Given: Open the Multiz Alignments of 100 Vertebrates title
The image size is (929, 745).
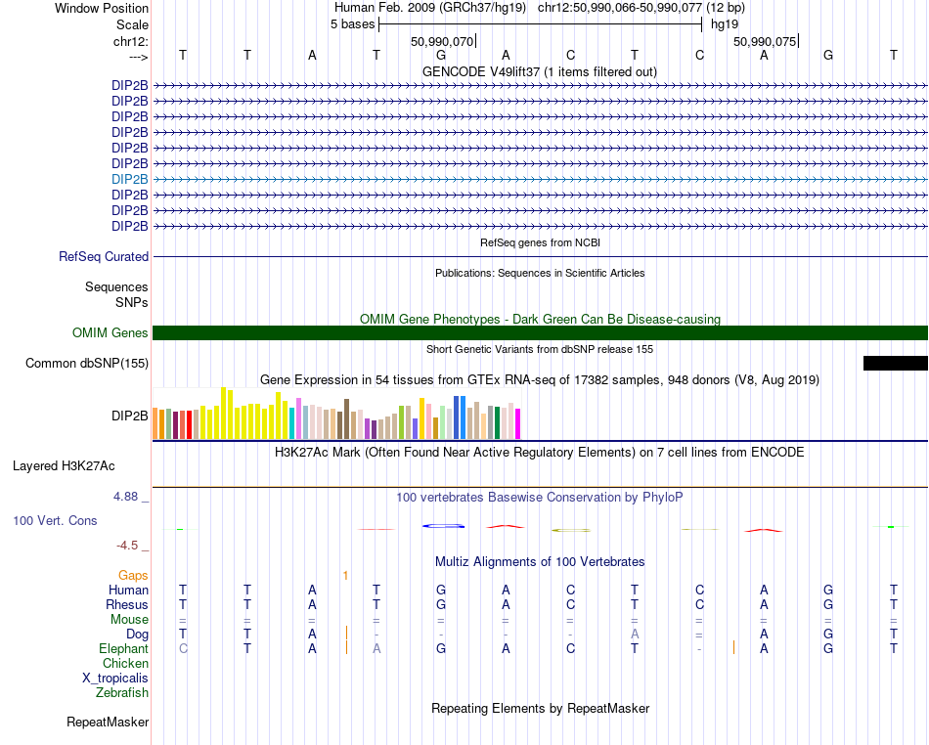Looking at the screenshot, I should click(540, 561).
